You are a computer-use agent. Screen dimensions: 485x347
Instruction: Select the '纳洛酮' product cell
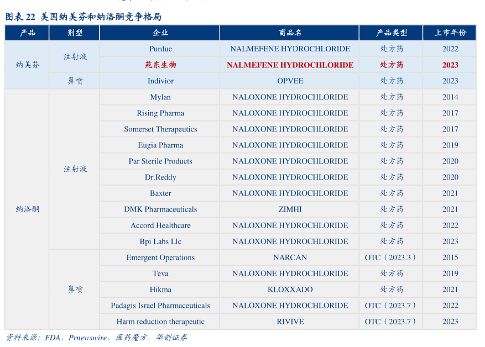[28, 209]
